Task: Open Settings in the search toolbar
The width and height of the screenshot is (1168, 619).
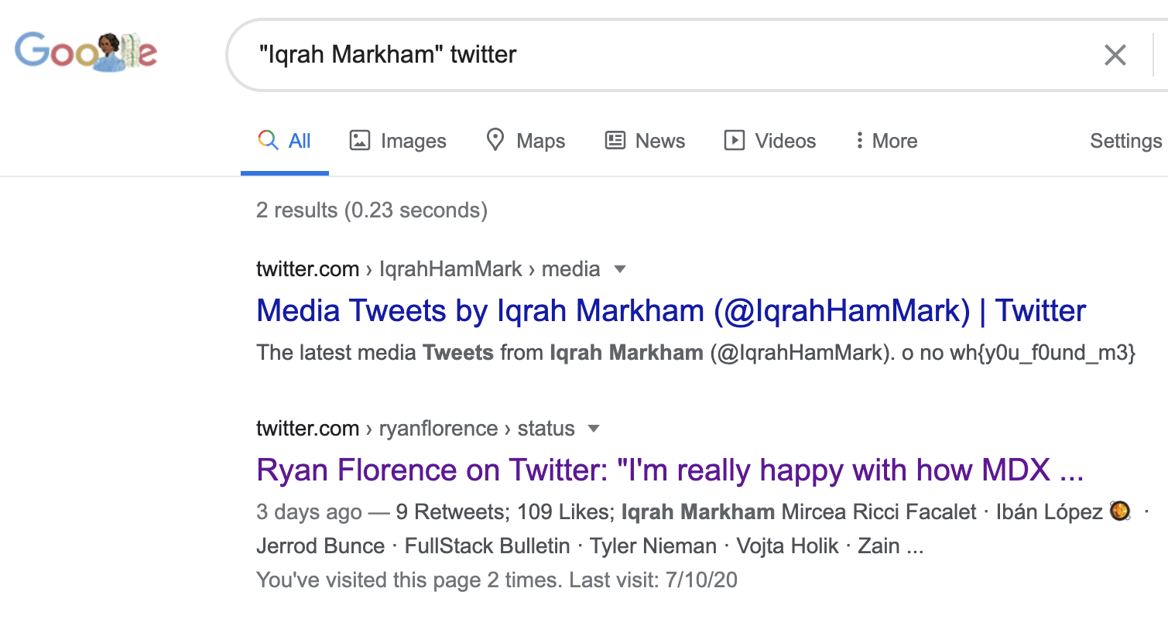Action: click(x=1125, y=141)
